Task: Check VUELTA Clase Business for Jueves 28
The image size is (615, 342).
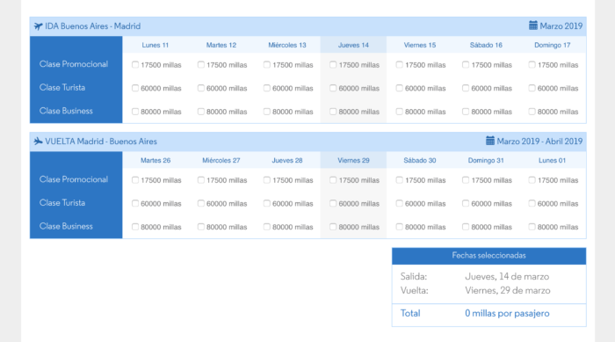Action: (267, 227)
